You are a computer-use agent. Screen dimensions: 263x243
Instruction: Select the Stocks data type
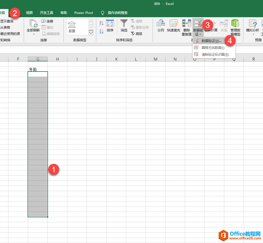pos(72,27)
